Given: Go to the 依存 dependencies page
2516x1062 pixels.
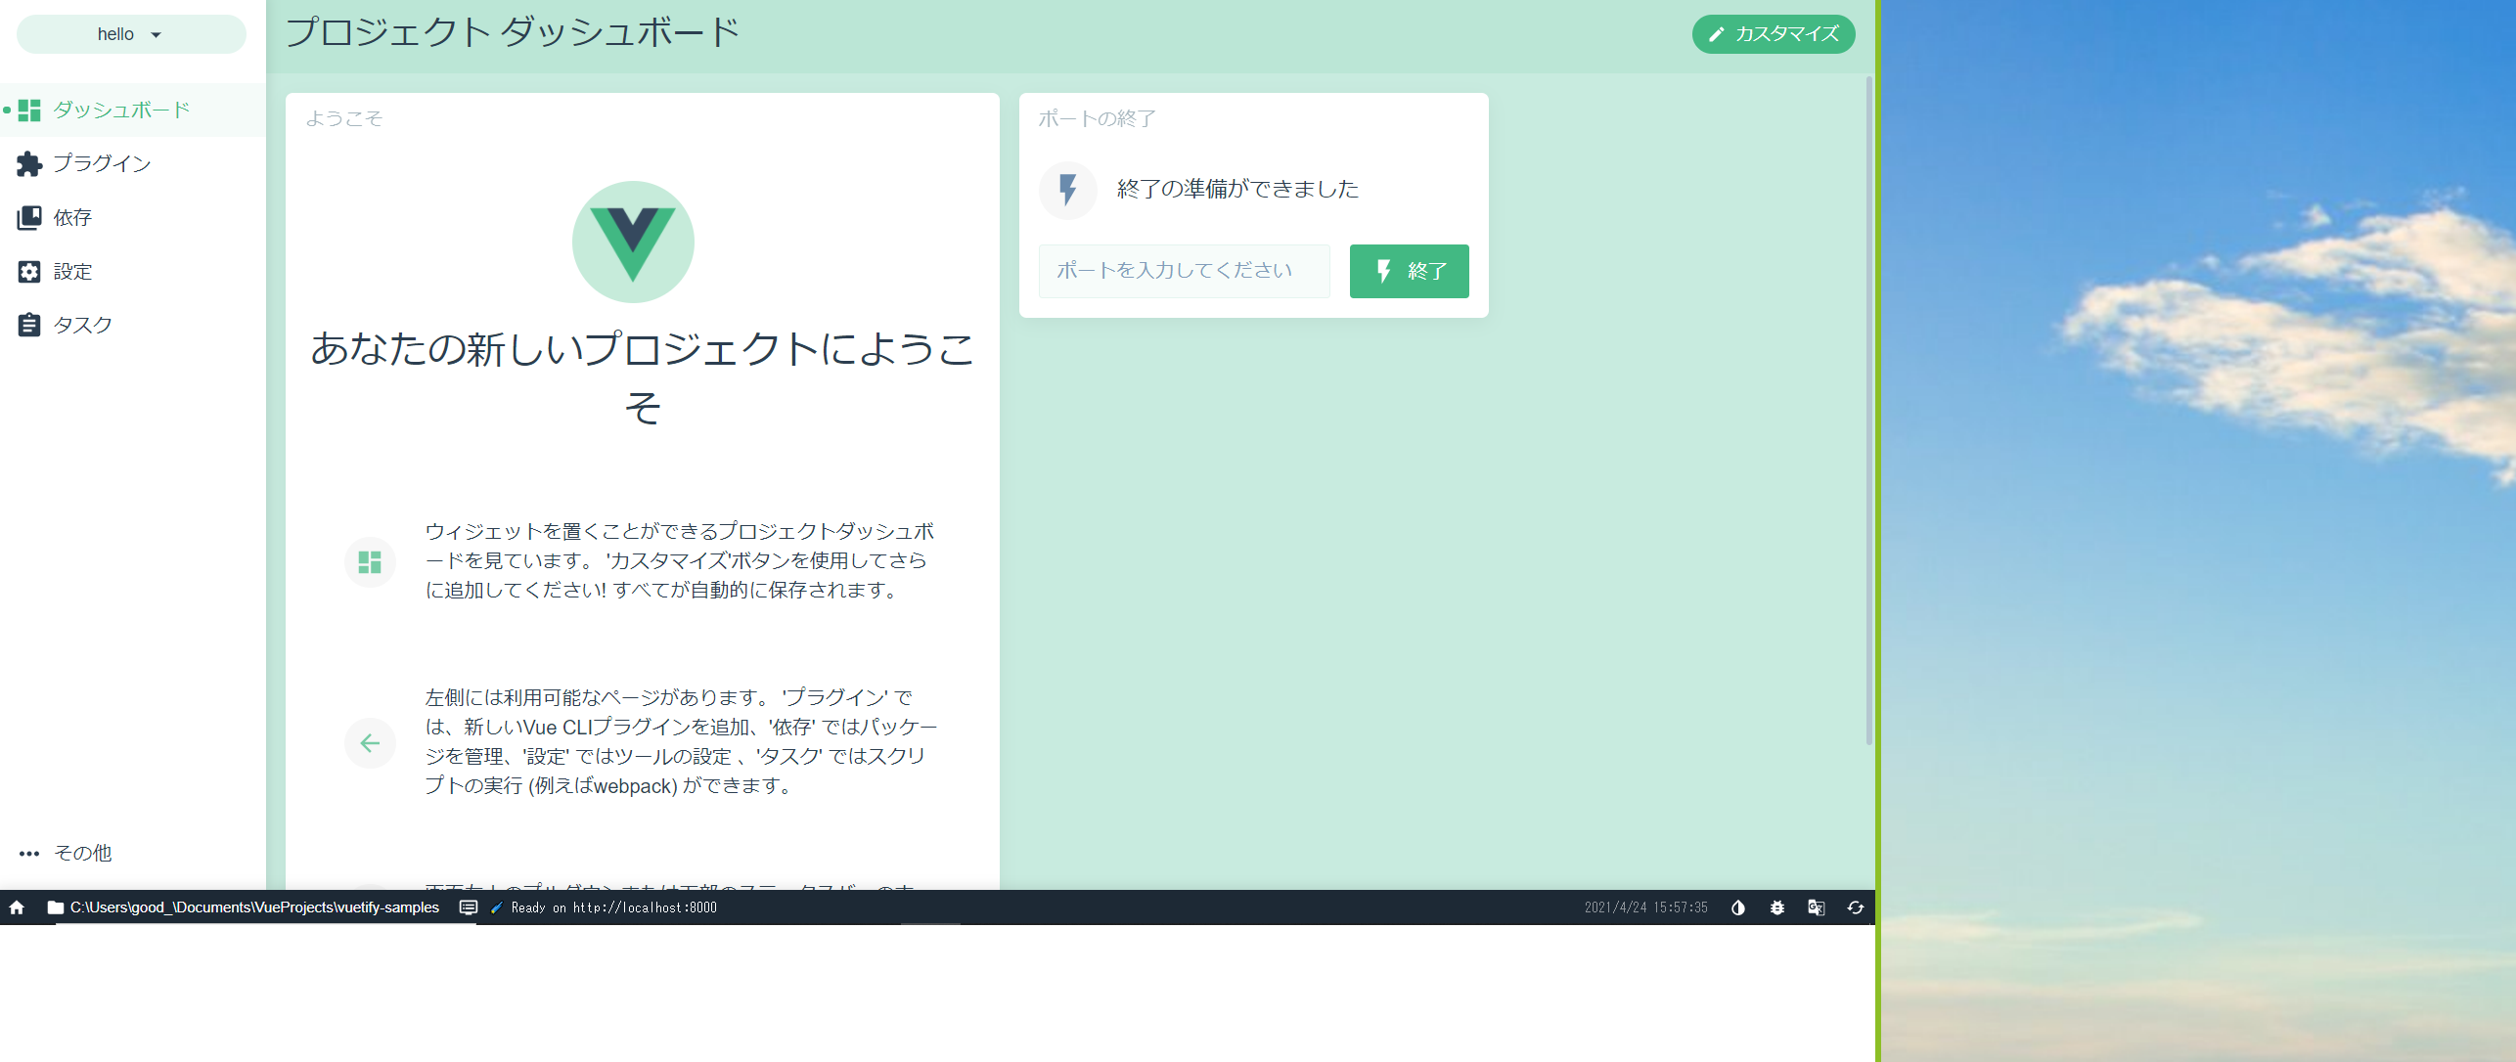Looking at the screenshot, I should click(71, 217).
